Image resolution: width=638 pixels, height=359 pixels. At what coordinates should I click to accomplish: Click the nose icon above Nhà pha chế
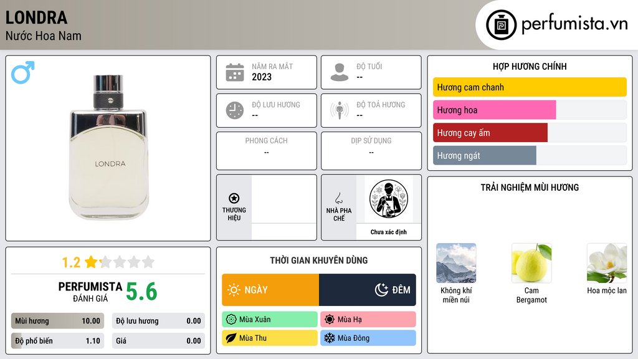(x=338, y=198)
